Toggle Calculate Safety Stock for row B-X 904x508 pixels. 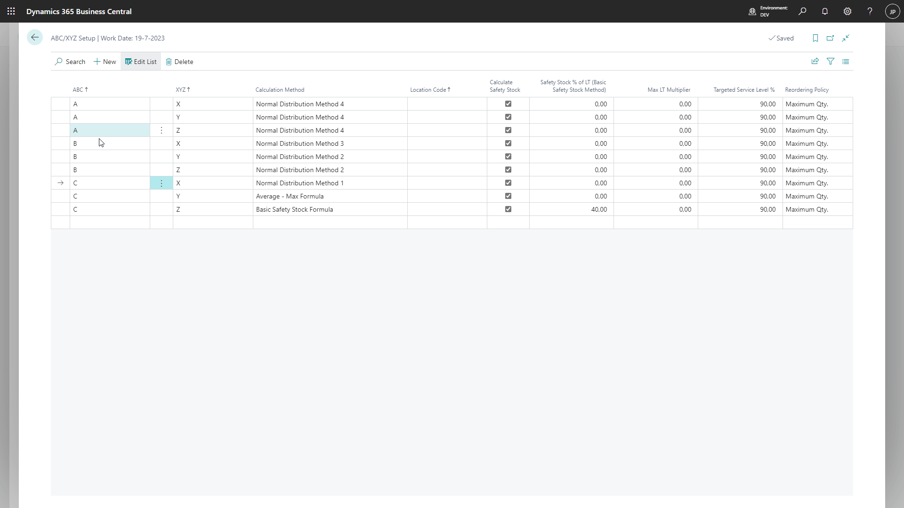pos(508,143)
